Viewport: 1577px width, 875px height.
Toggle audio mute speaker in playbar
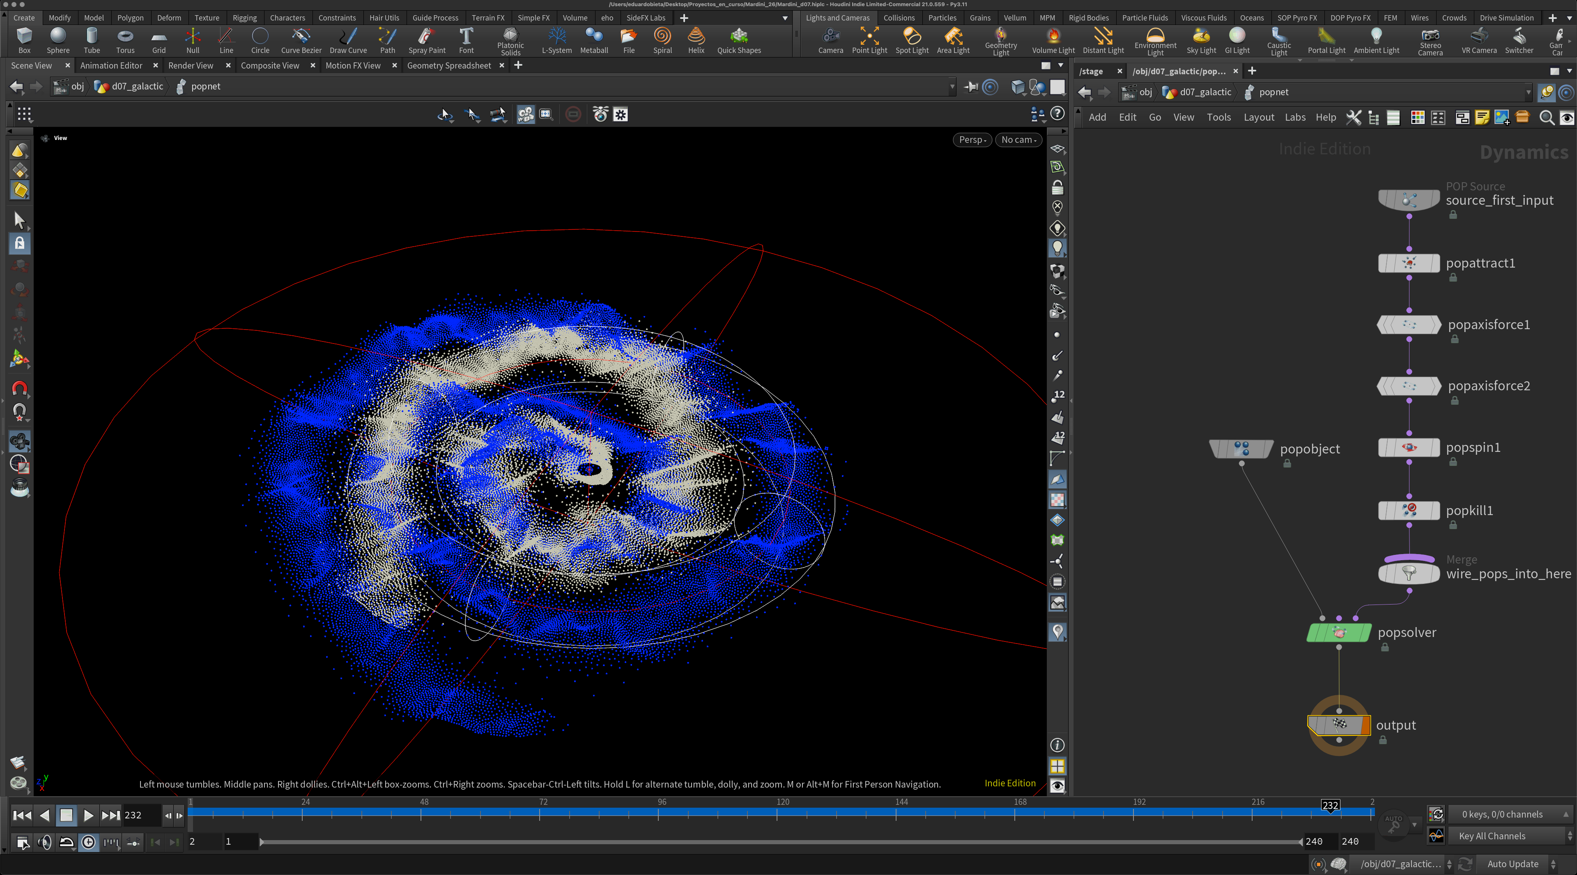(44, 843)
